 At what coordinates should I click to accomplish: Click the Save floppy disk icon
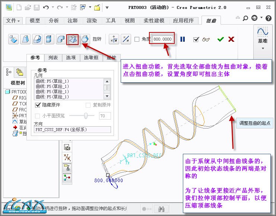[37, 7]
